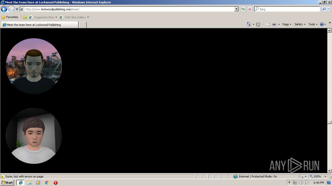The image size is (332, 186).
Task: Click Internet Explorer taskbar icon
Action: click(x=21, y=183)
